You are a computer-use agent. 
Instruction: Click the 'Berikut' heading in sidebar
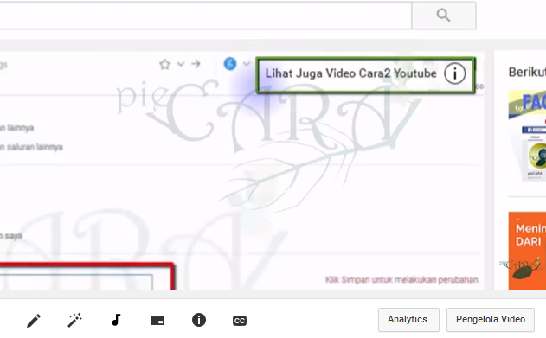pyautogui.click(x=527, y=73)
